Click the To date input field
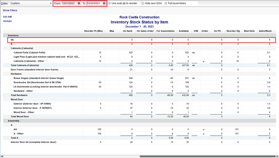Viewport: 279px width, 158px height. (x=94, y=3)
